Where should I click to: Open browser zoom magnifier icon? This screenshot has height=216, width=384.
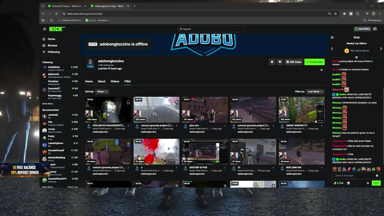tap(330, 13)
